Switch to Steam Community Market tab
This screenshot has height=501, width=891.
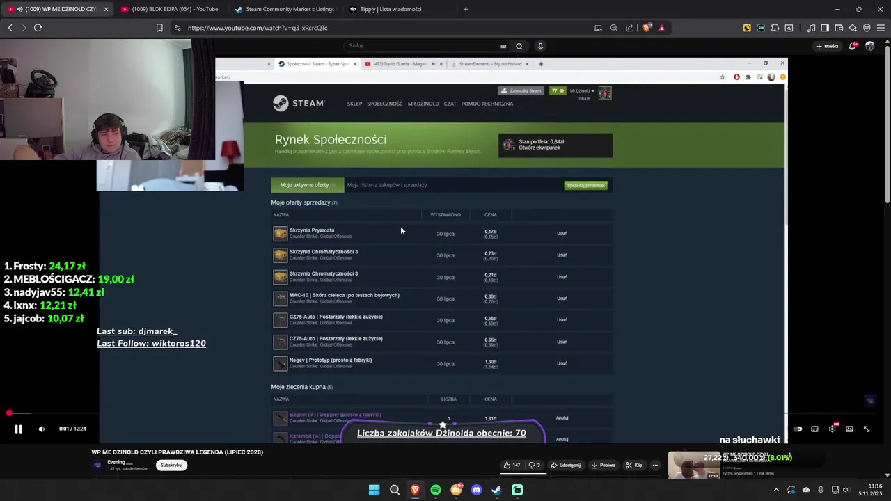click(285, 9)
